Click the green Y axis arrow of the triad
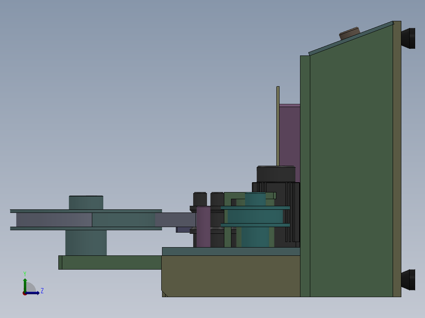This screenshot has height=318, width=425. pyautogui.click(x=25, y=285)
